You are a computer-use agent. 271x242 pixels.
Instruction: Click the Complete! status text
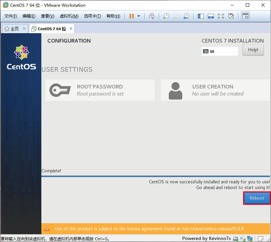(51, 171)
